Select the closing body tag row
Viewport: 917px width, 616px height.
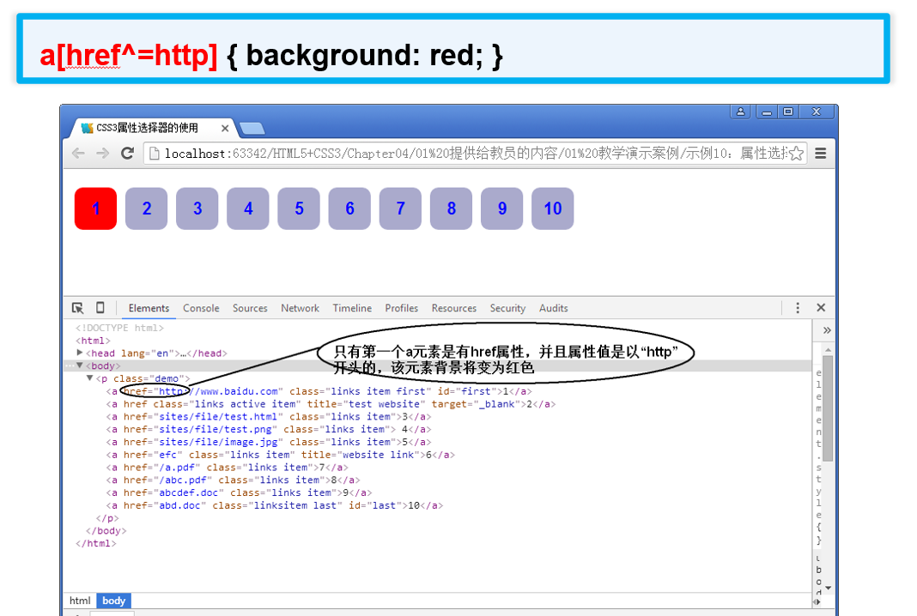click(x=106, y=531)
